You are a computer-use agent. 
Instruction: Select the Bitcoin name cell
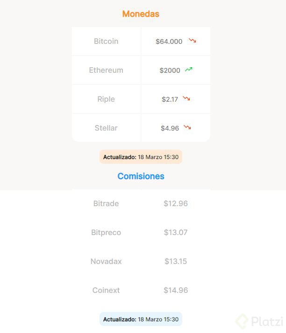pyautogui.click(x=106, y=41)
